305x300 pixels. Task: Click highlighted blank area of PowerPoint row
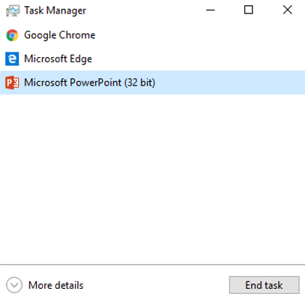tap(230, 82)
